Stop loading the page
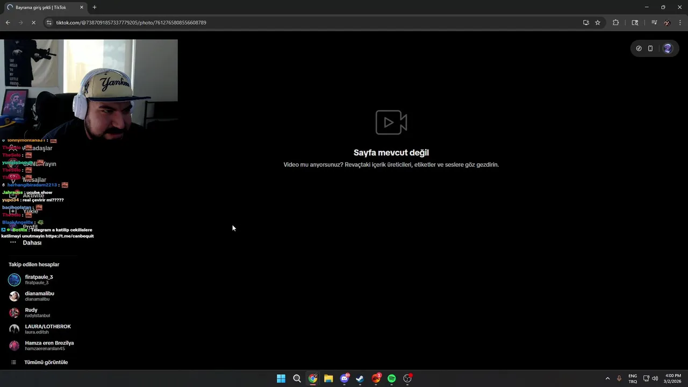688x387 pixels. (33, 23)
